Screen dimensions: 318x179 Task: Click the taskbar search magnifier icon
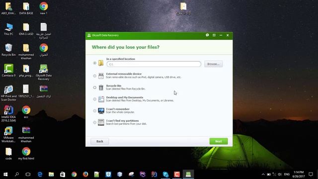coord(17,174)
